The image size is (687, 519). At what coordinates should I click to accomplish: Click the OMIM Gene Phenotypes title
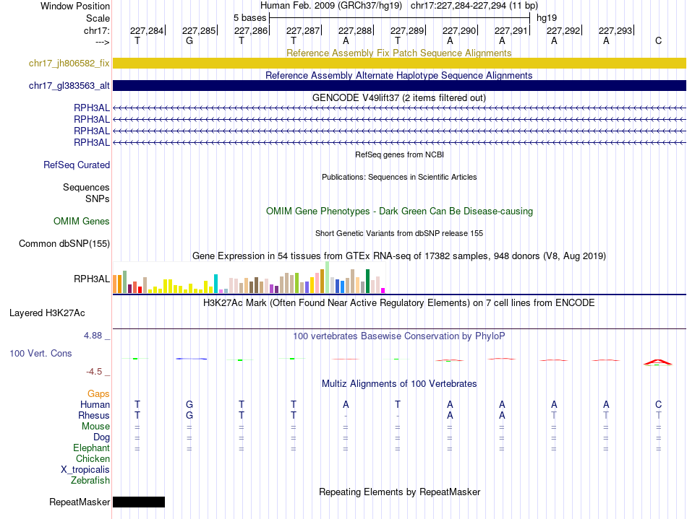399,211
